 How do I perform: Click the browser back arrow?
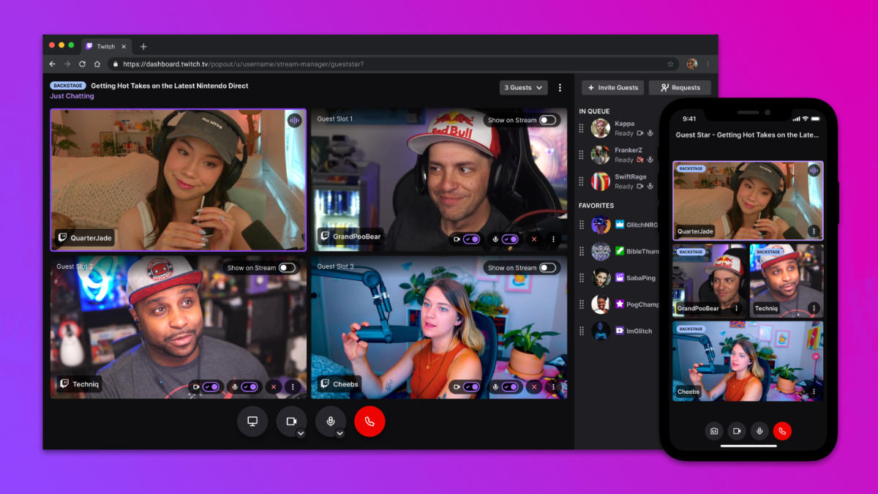tap(53, 64)
